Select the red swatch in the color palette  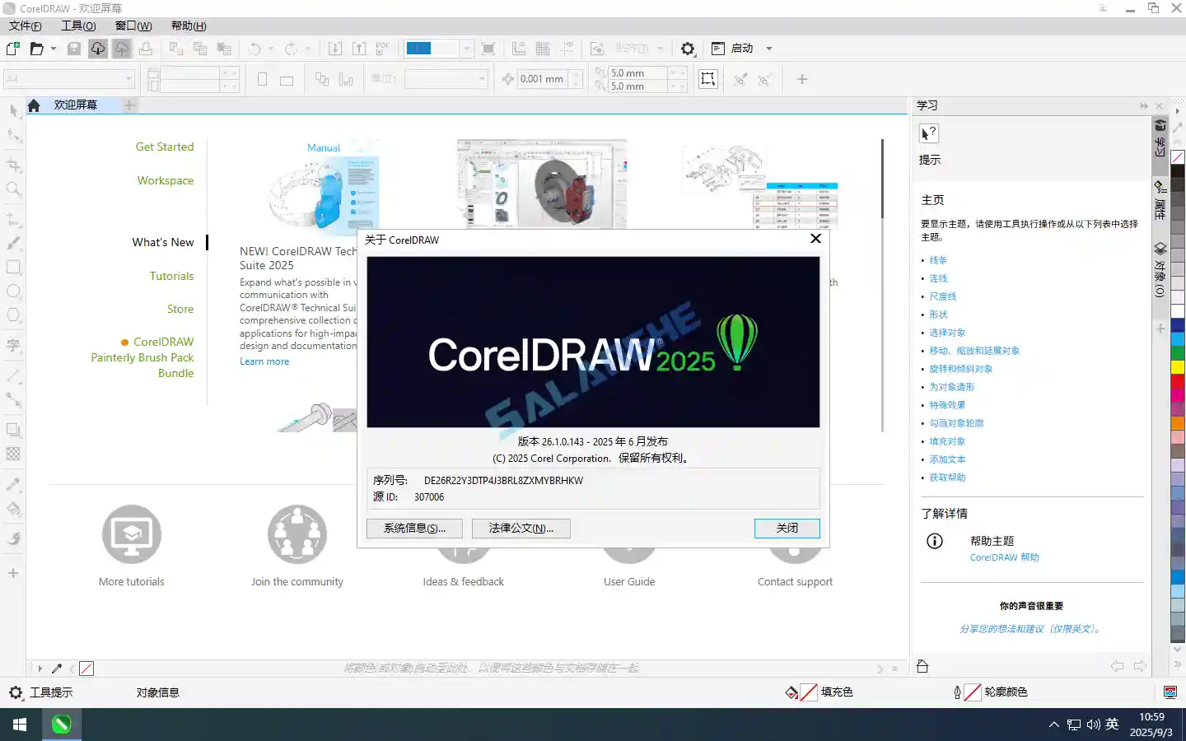coord(1179,381)
